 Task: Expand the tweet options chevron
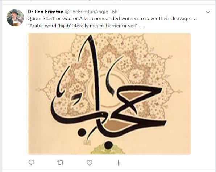pyautogui.click(x=208, y=12)
